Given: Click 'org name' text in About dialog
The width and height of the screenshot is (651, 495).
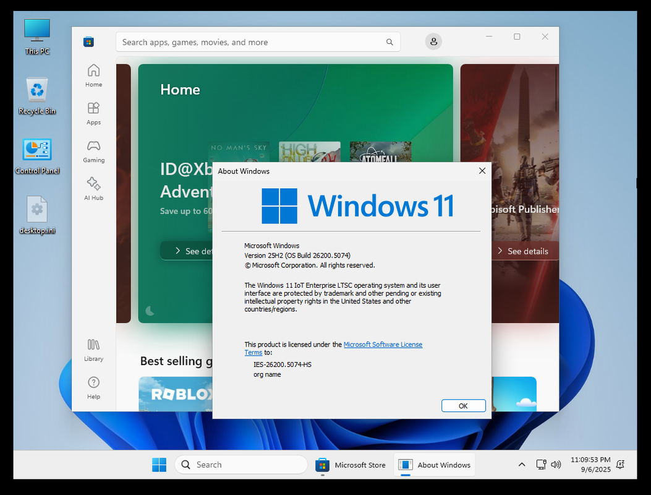Looking at the screenshot, I should [x=267, y=374].
